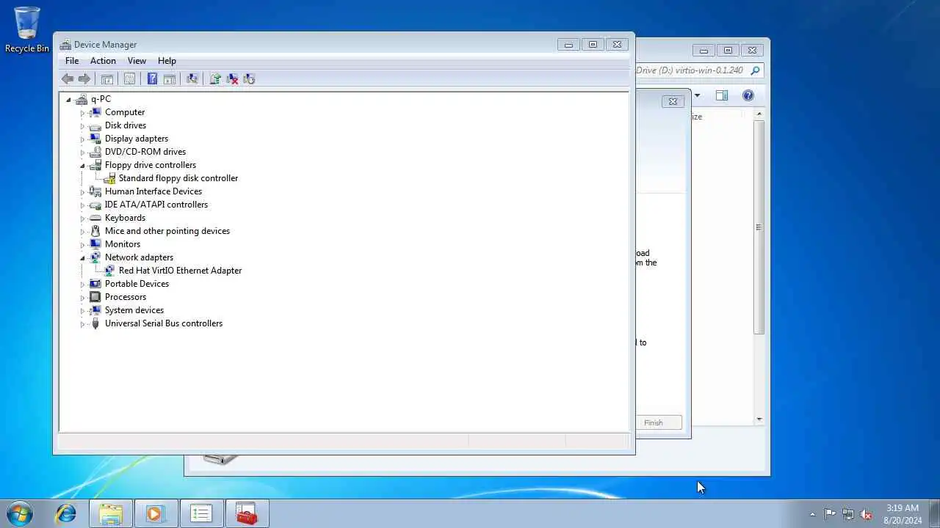Click the Standard floppy disk controller warning icon
Viewport: 940px width, 528px height.
tap(109, 178)
